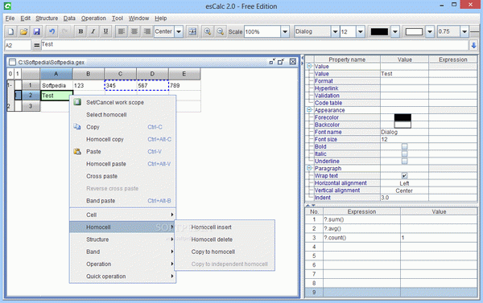Create a new file with toolbar icon
Image resolution: width=483 pixels, height=303 pixels.
pos(11,31)
